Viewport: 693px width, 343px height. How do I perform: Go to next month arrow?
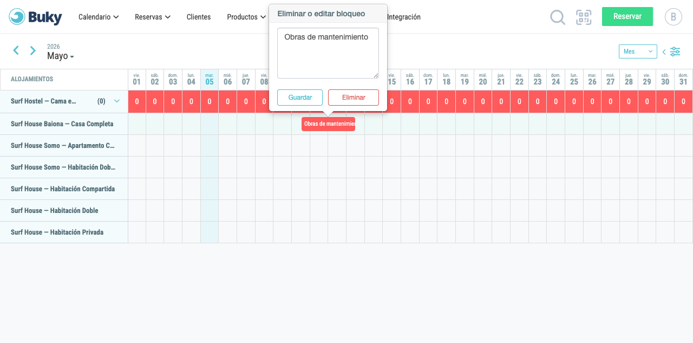coord(33,50)
